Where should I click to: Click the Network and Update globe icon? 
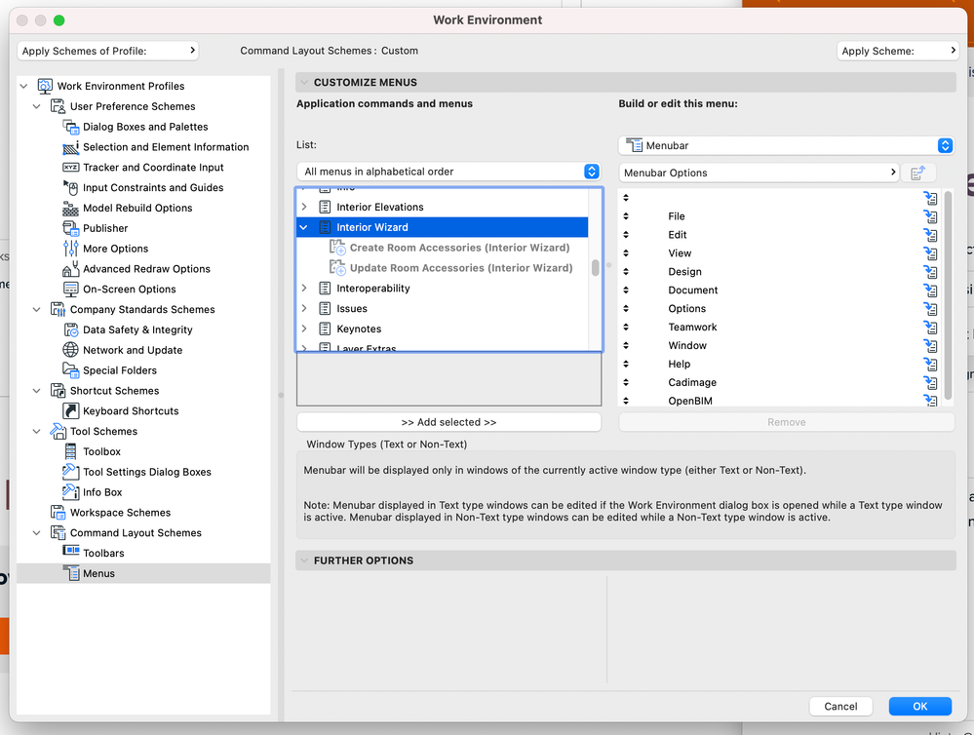click(x=71, y=350)
